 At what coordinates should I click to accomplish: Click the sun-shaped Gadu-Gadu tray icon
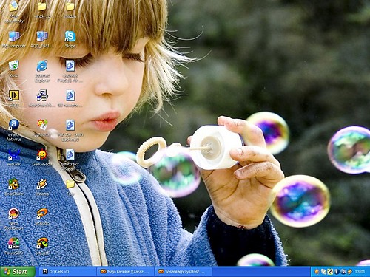point(317,272)
